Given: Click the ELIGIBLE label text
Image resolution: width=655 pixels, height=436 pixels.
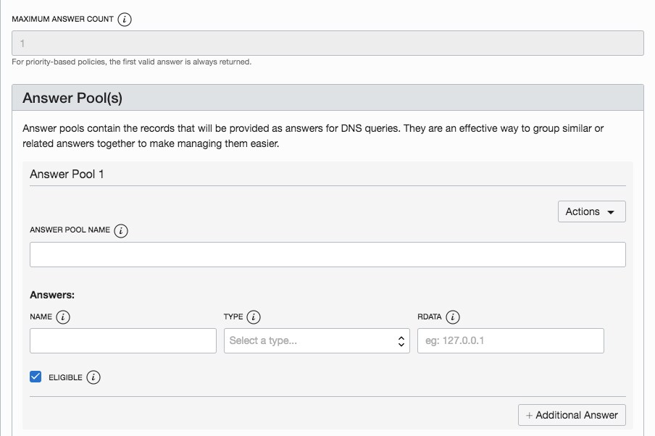Looking at the screenshot, I should pyautogui.click(x=65, y=377).
